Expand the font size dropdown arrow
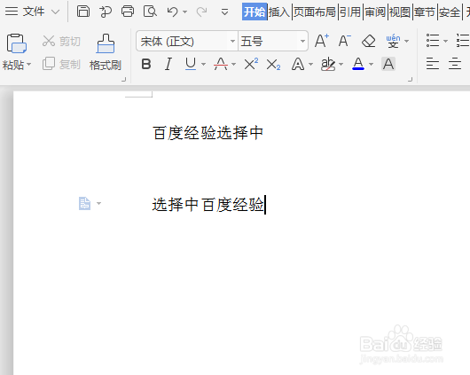Screen dimensions: 470x375 click(x=302, y=41)
